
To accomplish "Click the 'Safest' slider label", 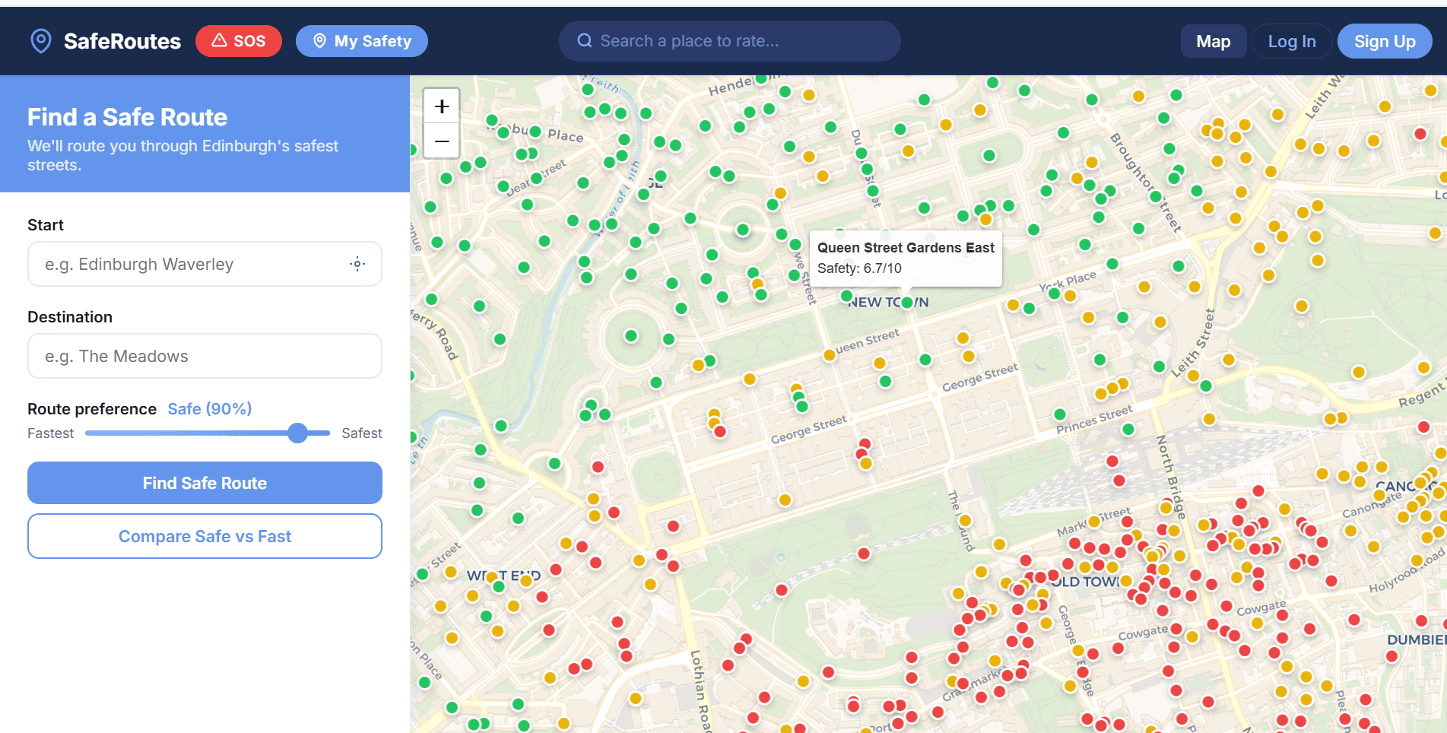I will click(x=362, y=433).
